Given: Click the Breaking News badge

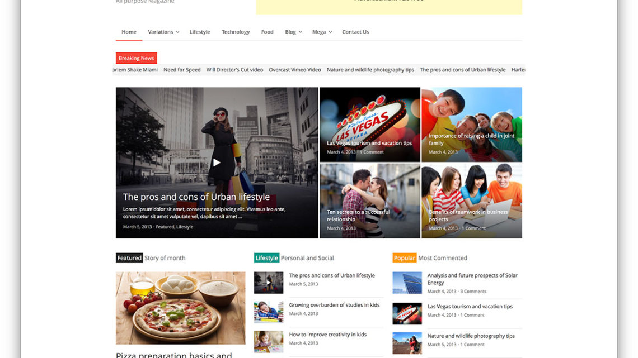Looking at the screenshot, I should click(x=137, y=58).
